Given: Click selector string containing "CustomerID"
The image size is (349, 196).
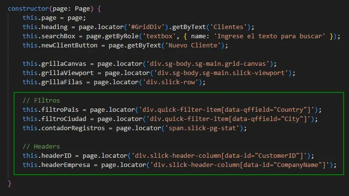Looking at the screenshot, I should (219, 156).
